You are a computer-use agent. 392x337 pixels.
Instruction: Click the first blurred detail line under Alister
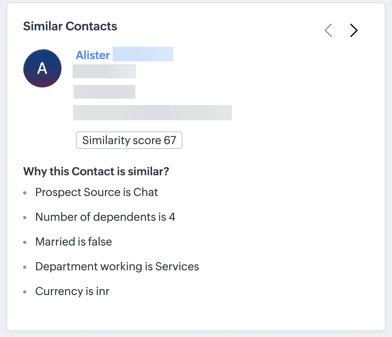(x=104, y=71)
